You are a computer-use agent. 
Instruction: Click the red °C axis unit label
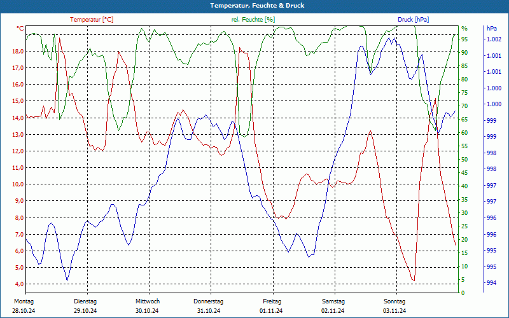[20, 29]
